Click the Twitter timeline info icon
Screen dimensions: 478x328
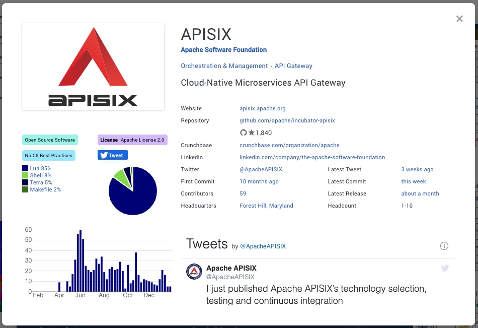coord(444,246)
